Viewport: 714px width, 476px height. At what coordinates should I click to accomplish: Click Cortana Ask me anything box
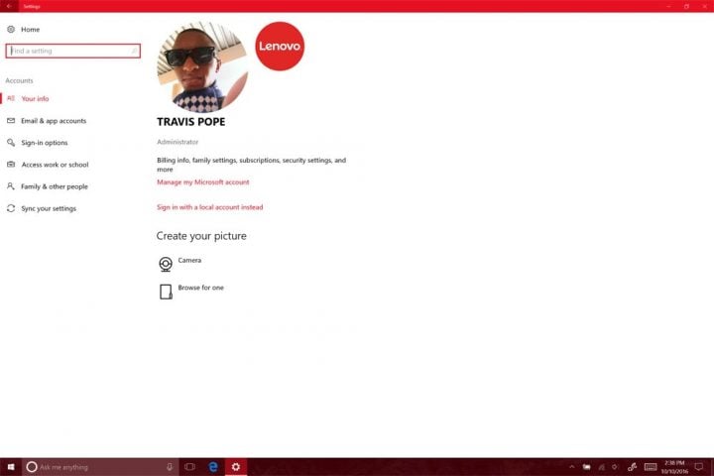coord(100,467)
